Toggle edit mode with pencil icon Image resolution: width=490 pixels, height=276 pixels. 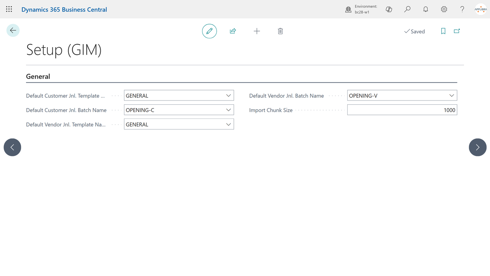209,31
